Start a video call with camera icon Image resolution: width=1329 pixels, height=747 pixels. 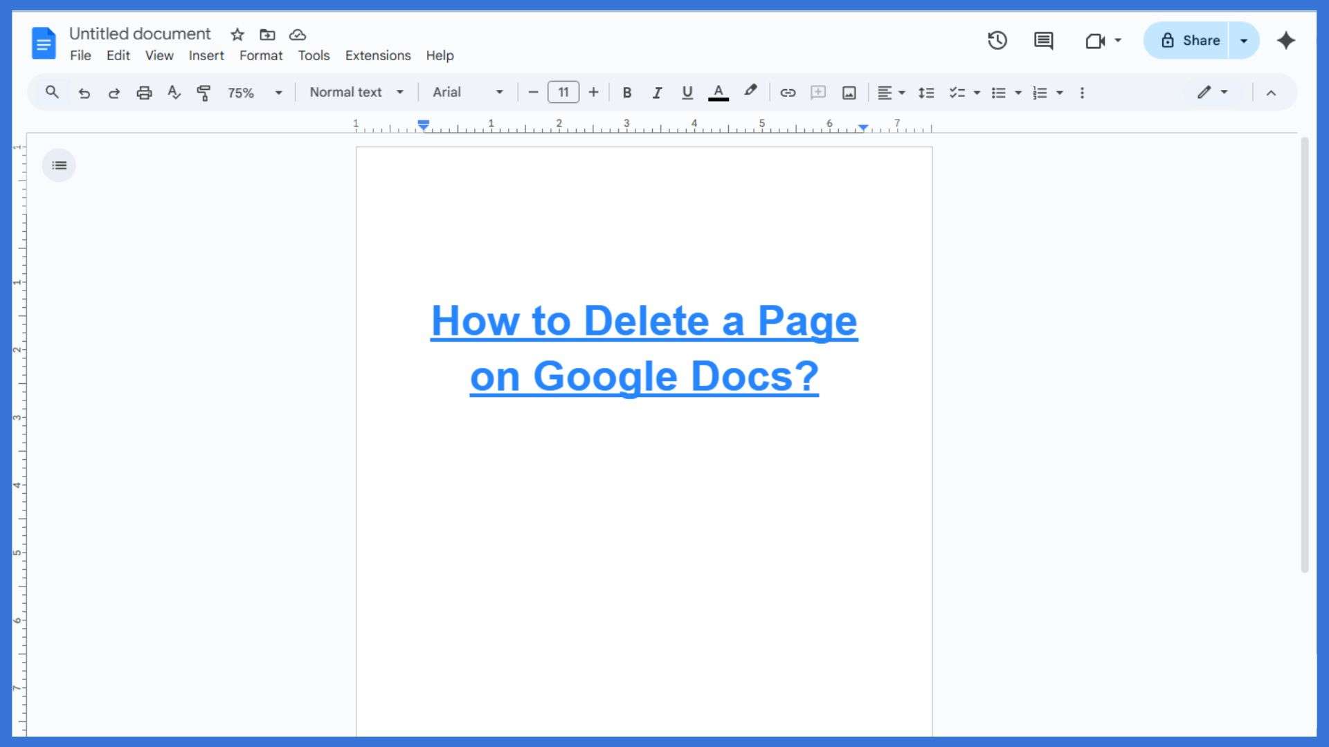[x=1094, y=41]
